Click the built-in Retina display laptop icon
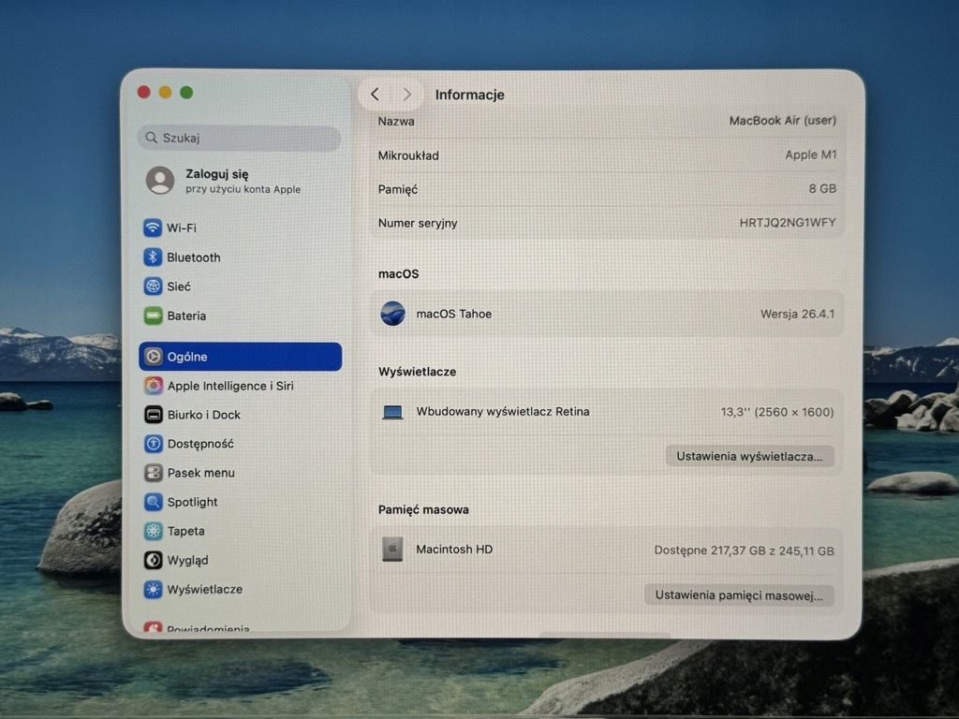The image size is (959, 719). (x=392, y=412)
